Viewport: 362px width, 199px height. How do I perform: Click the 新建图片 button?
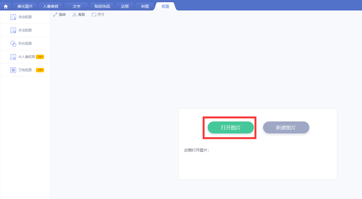click(286, 128)
